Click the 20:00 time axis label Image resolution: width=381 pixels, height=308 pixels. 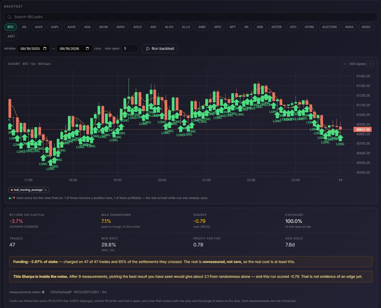[x=162, y=180]
